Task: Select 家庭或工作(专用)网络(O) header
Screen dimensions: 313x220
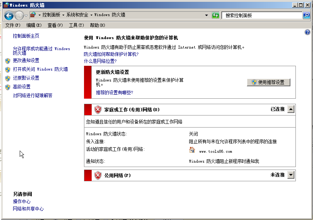Action: (x=132, y=110)
